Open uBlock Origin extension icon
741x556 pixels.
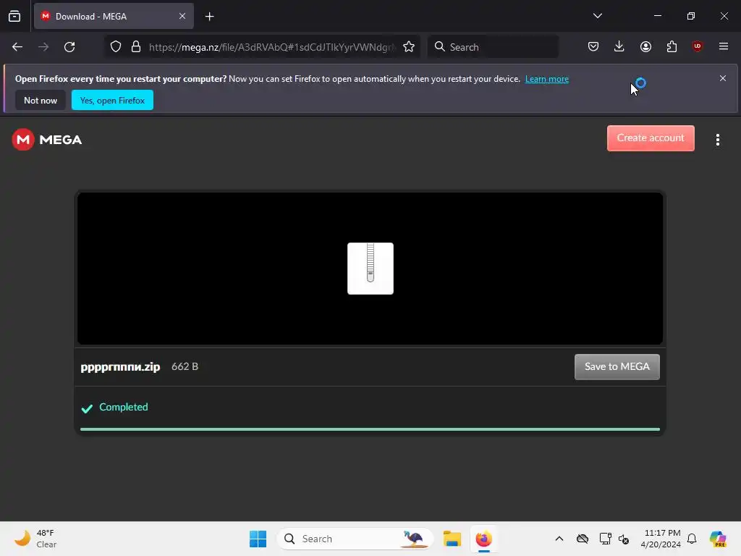pos(697,46)
